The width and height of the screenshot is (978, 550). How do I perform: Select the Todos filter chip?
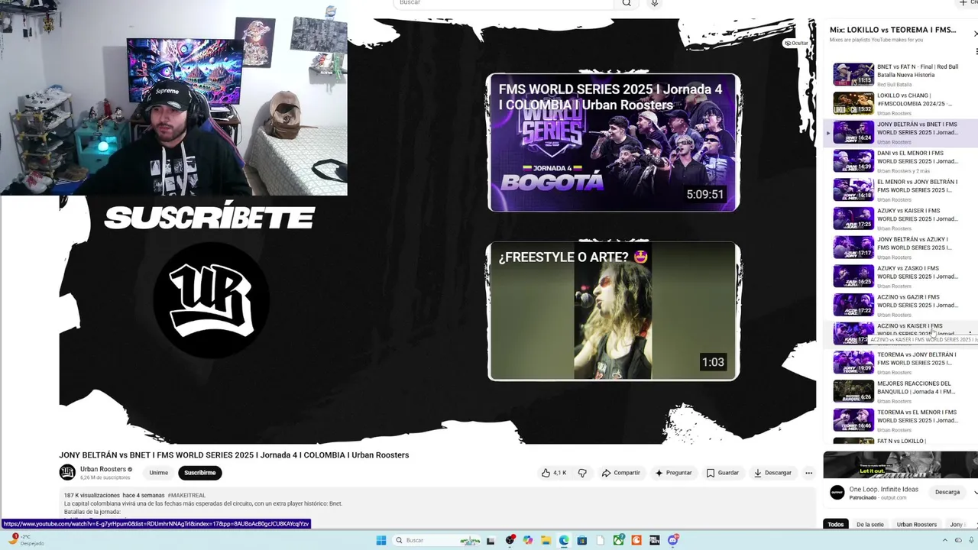pyautogui.click(x=836, y=525)
